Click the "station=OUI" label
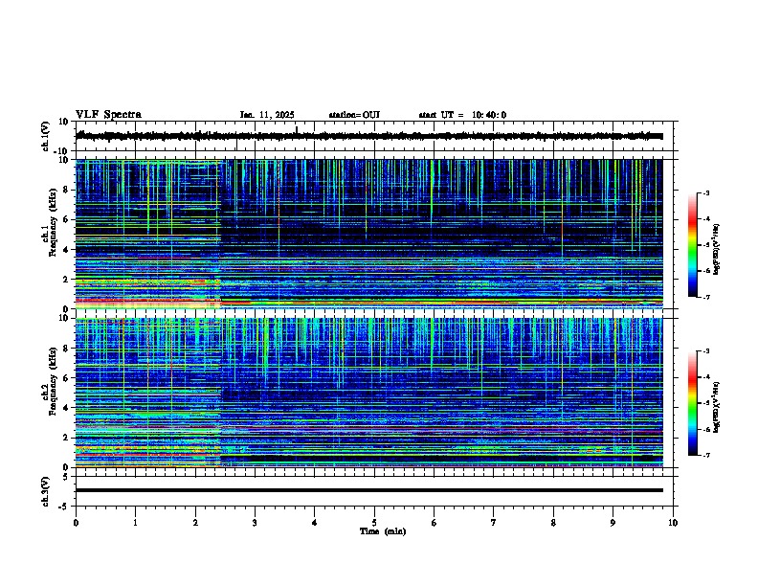Image resolution: width=758 pixels, height=586 pixels. [354, 115]
